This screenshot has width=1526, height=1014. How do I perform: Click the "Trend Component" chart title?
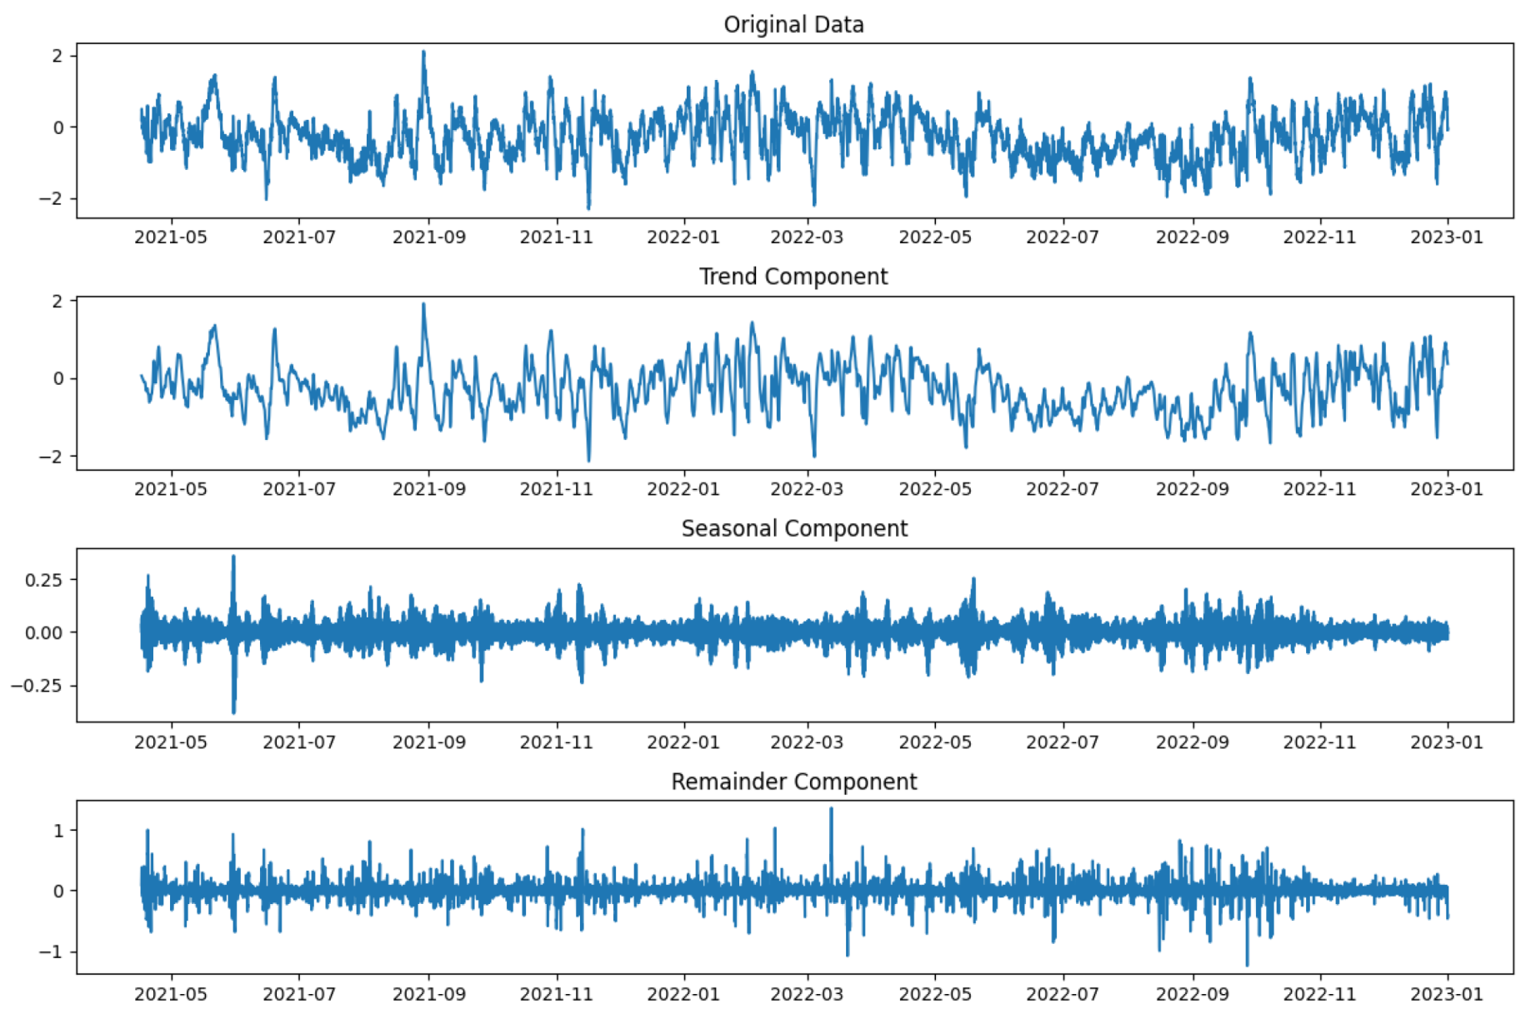coord(793,277)
